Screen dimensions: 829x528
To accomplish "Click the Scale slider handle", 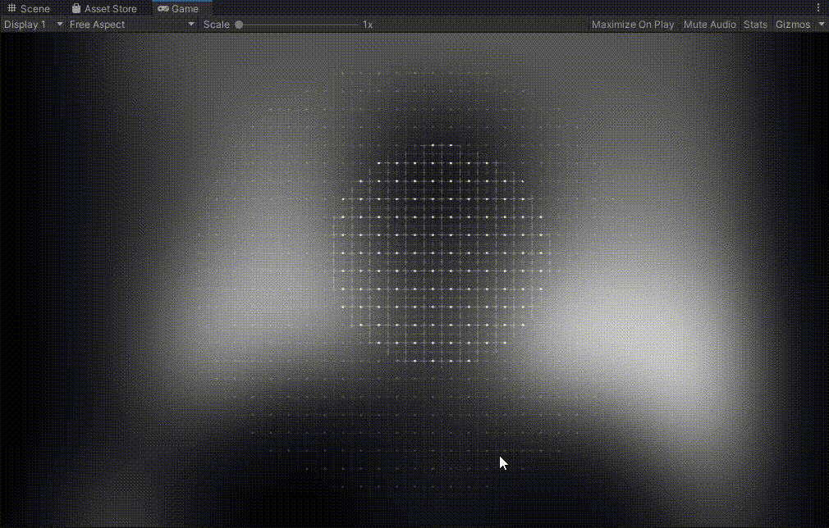I will pos(239,25).
